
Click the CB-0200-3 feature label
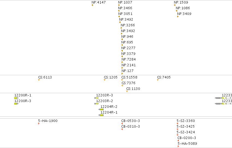point(187,138)
